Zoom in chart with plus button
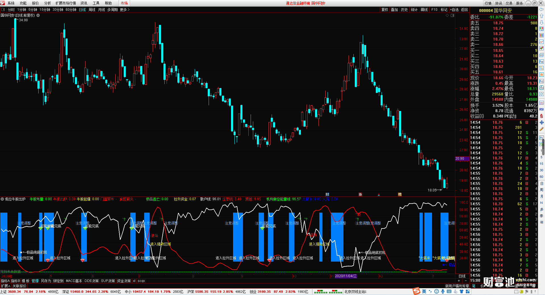Viewport: 545px width, 295px height. tap(459, 281)
